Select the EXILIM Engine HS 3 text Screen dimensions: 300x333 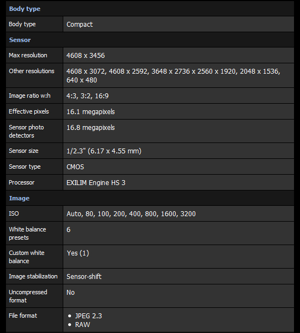pyautogui.click(x=96, y=183)
